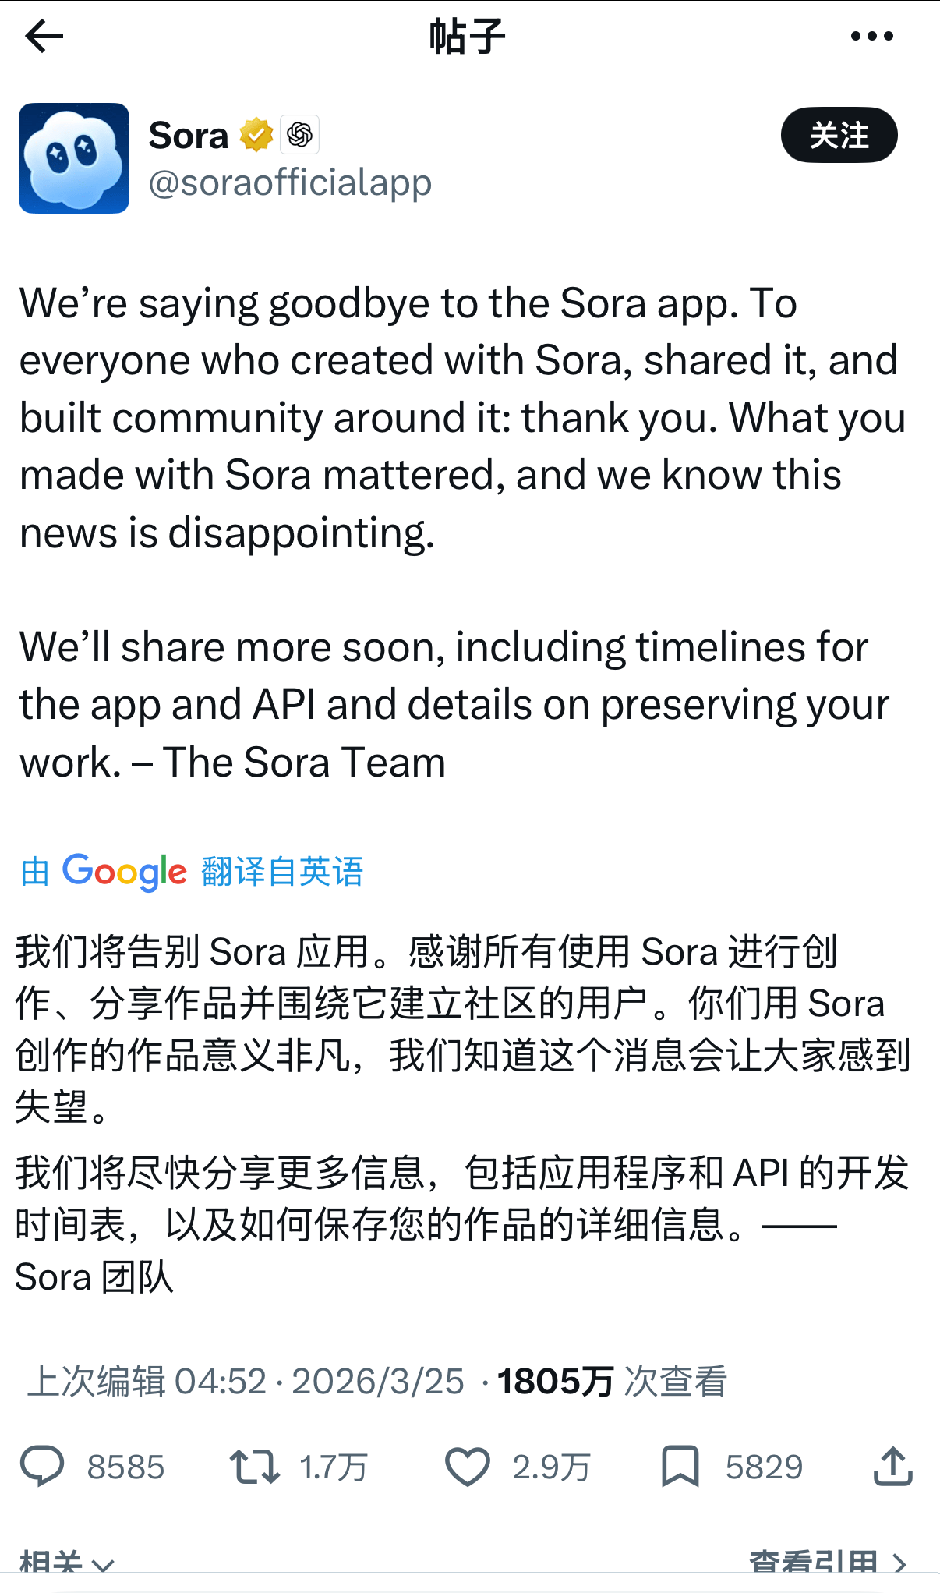
Task: Tap the share upload icon
Action: (892, 1467)
